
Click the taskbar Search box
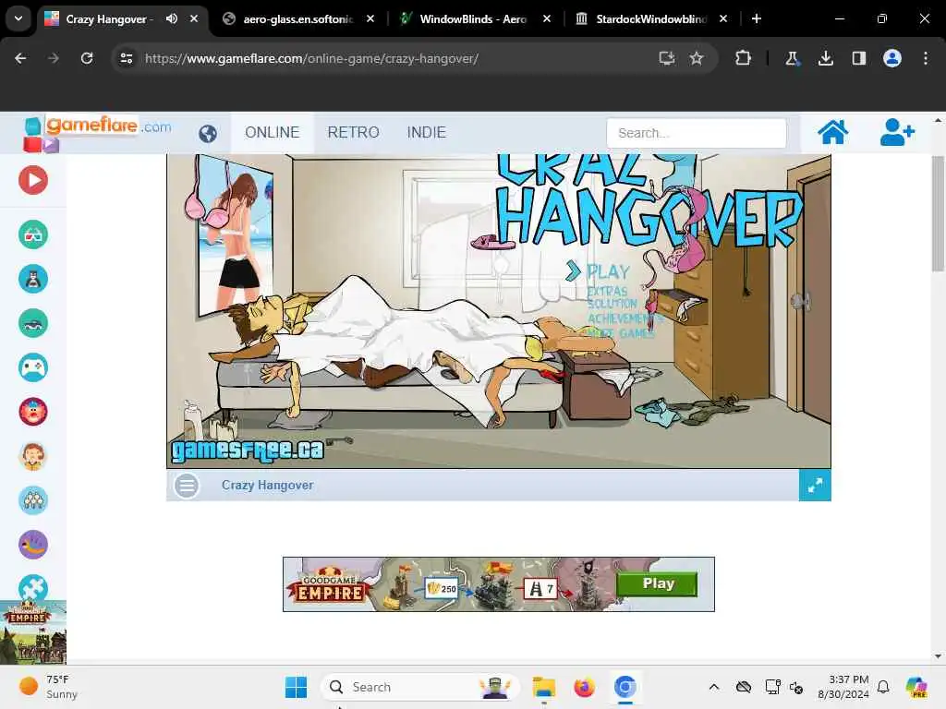click(420, 687)
